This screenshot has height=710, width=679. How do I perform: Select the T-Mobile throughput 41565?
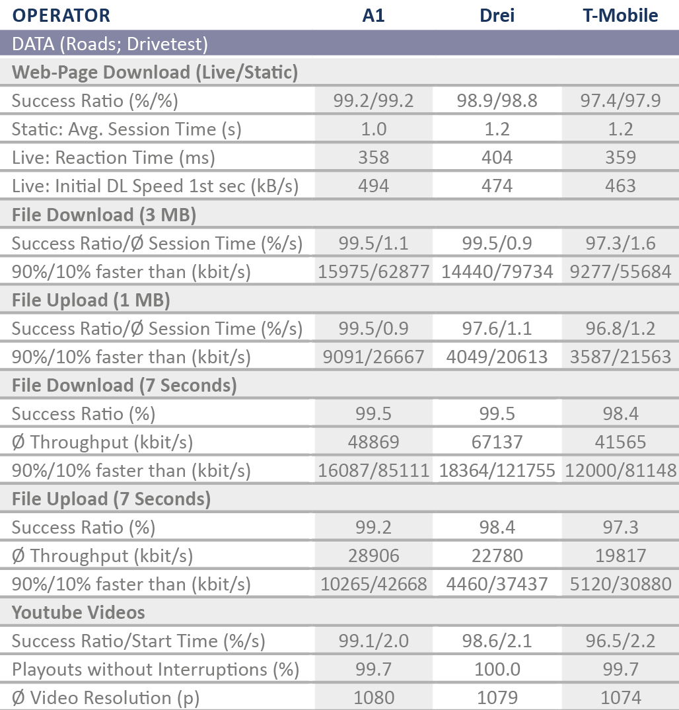(621, 443)
